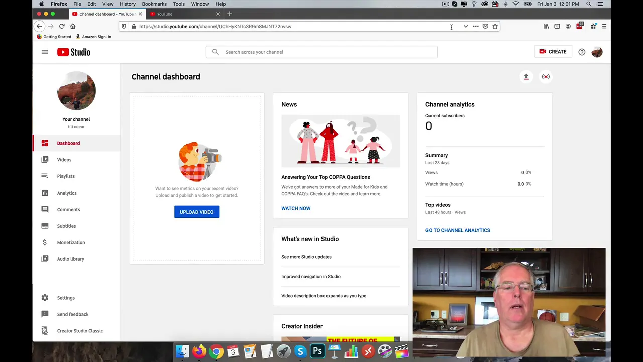Screen dimensions: 643x362
Task: Open the Apple menu
Action: [42, 4]
